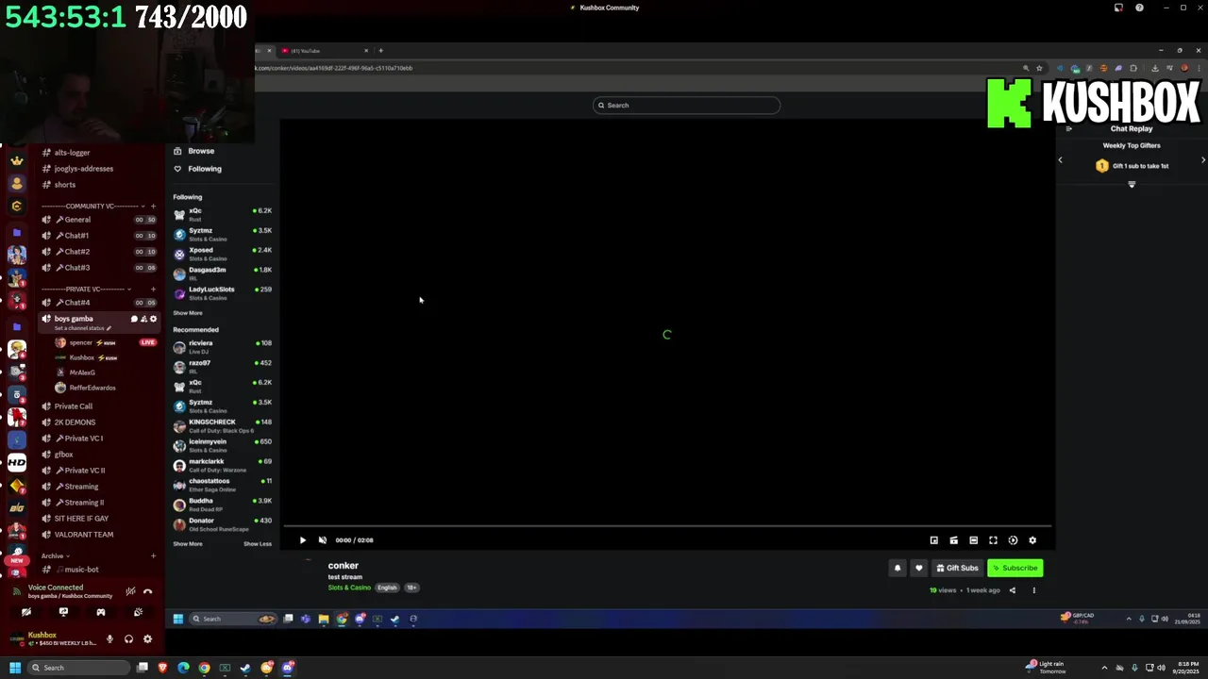Share the video via share icon
Screen dimensions: 1208x679
(x=1012, y=590)
